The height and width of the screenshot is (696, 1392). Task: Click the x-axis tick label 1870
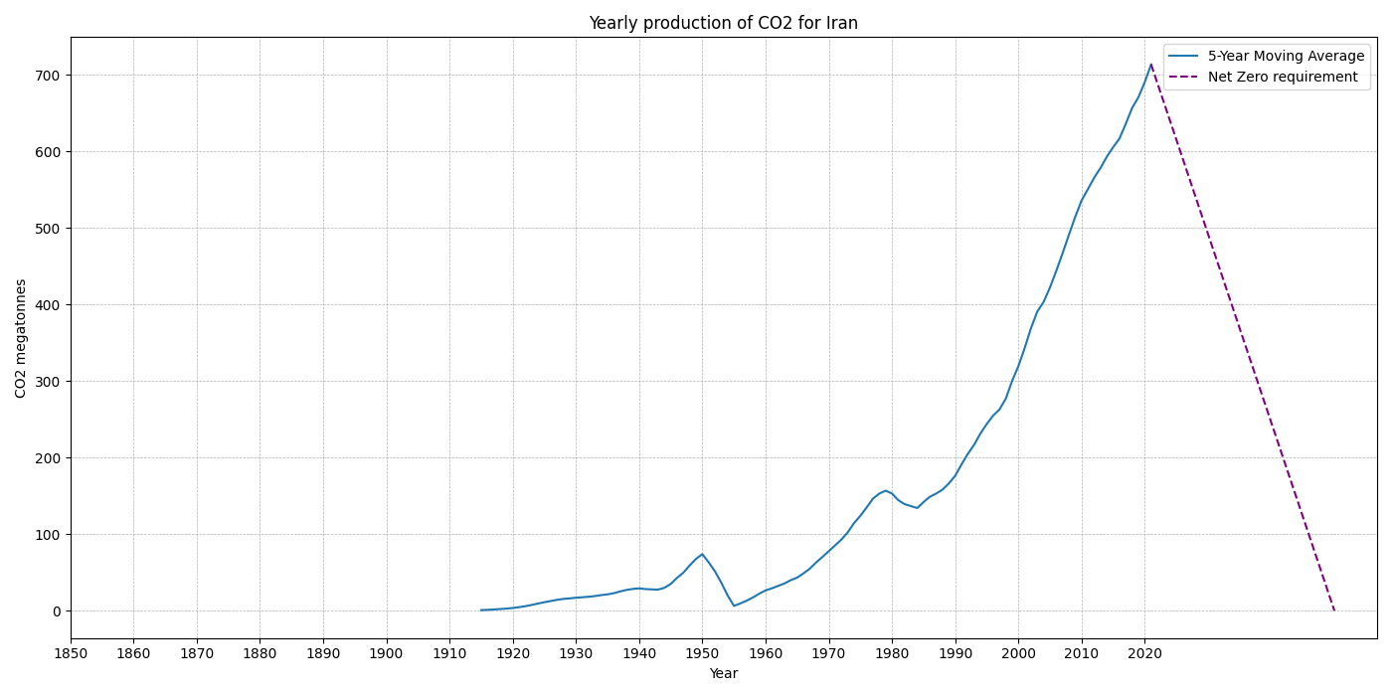coord(197,653)
